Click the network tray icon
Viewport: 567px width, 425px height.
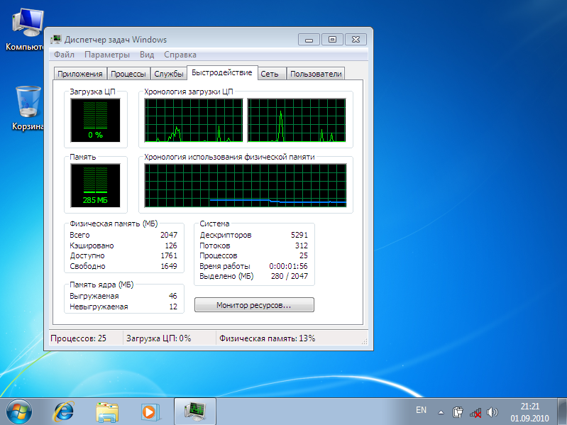pos(475,412)
